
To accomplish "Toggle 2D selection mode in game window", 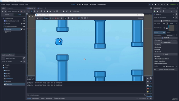I will click(x=52, y=18).
